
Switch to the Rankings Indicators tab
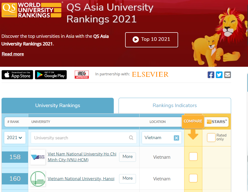tap(175, 105)
